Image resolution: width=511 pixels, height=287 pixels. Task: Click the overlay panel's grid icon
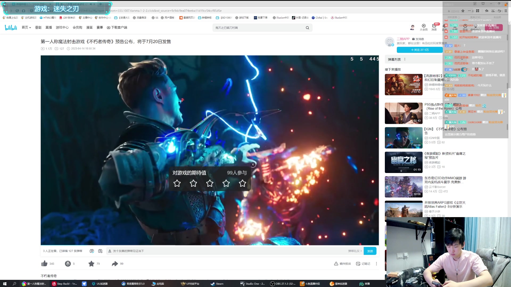tap(478, 11)
